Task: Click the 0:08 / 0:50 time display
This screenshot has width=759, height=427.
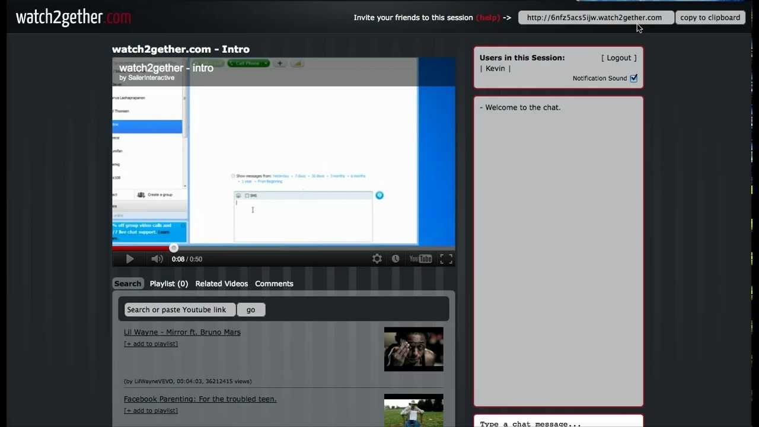Action: (x=187, y=259)
